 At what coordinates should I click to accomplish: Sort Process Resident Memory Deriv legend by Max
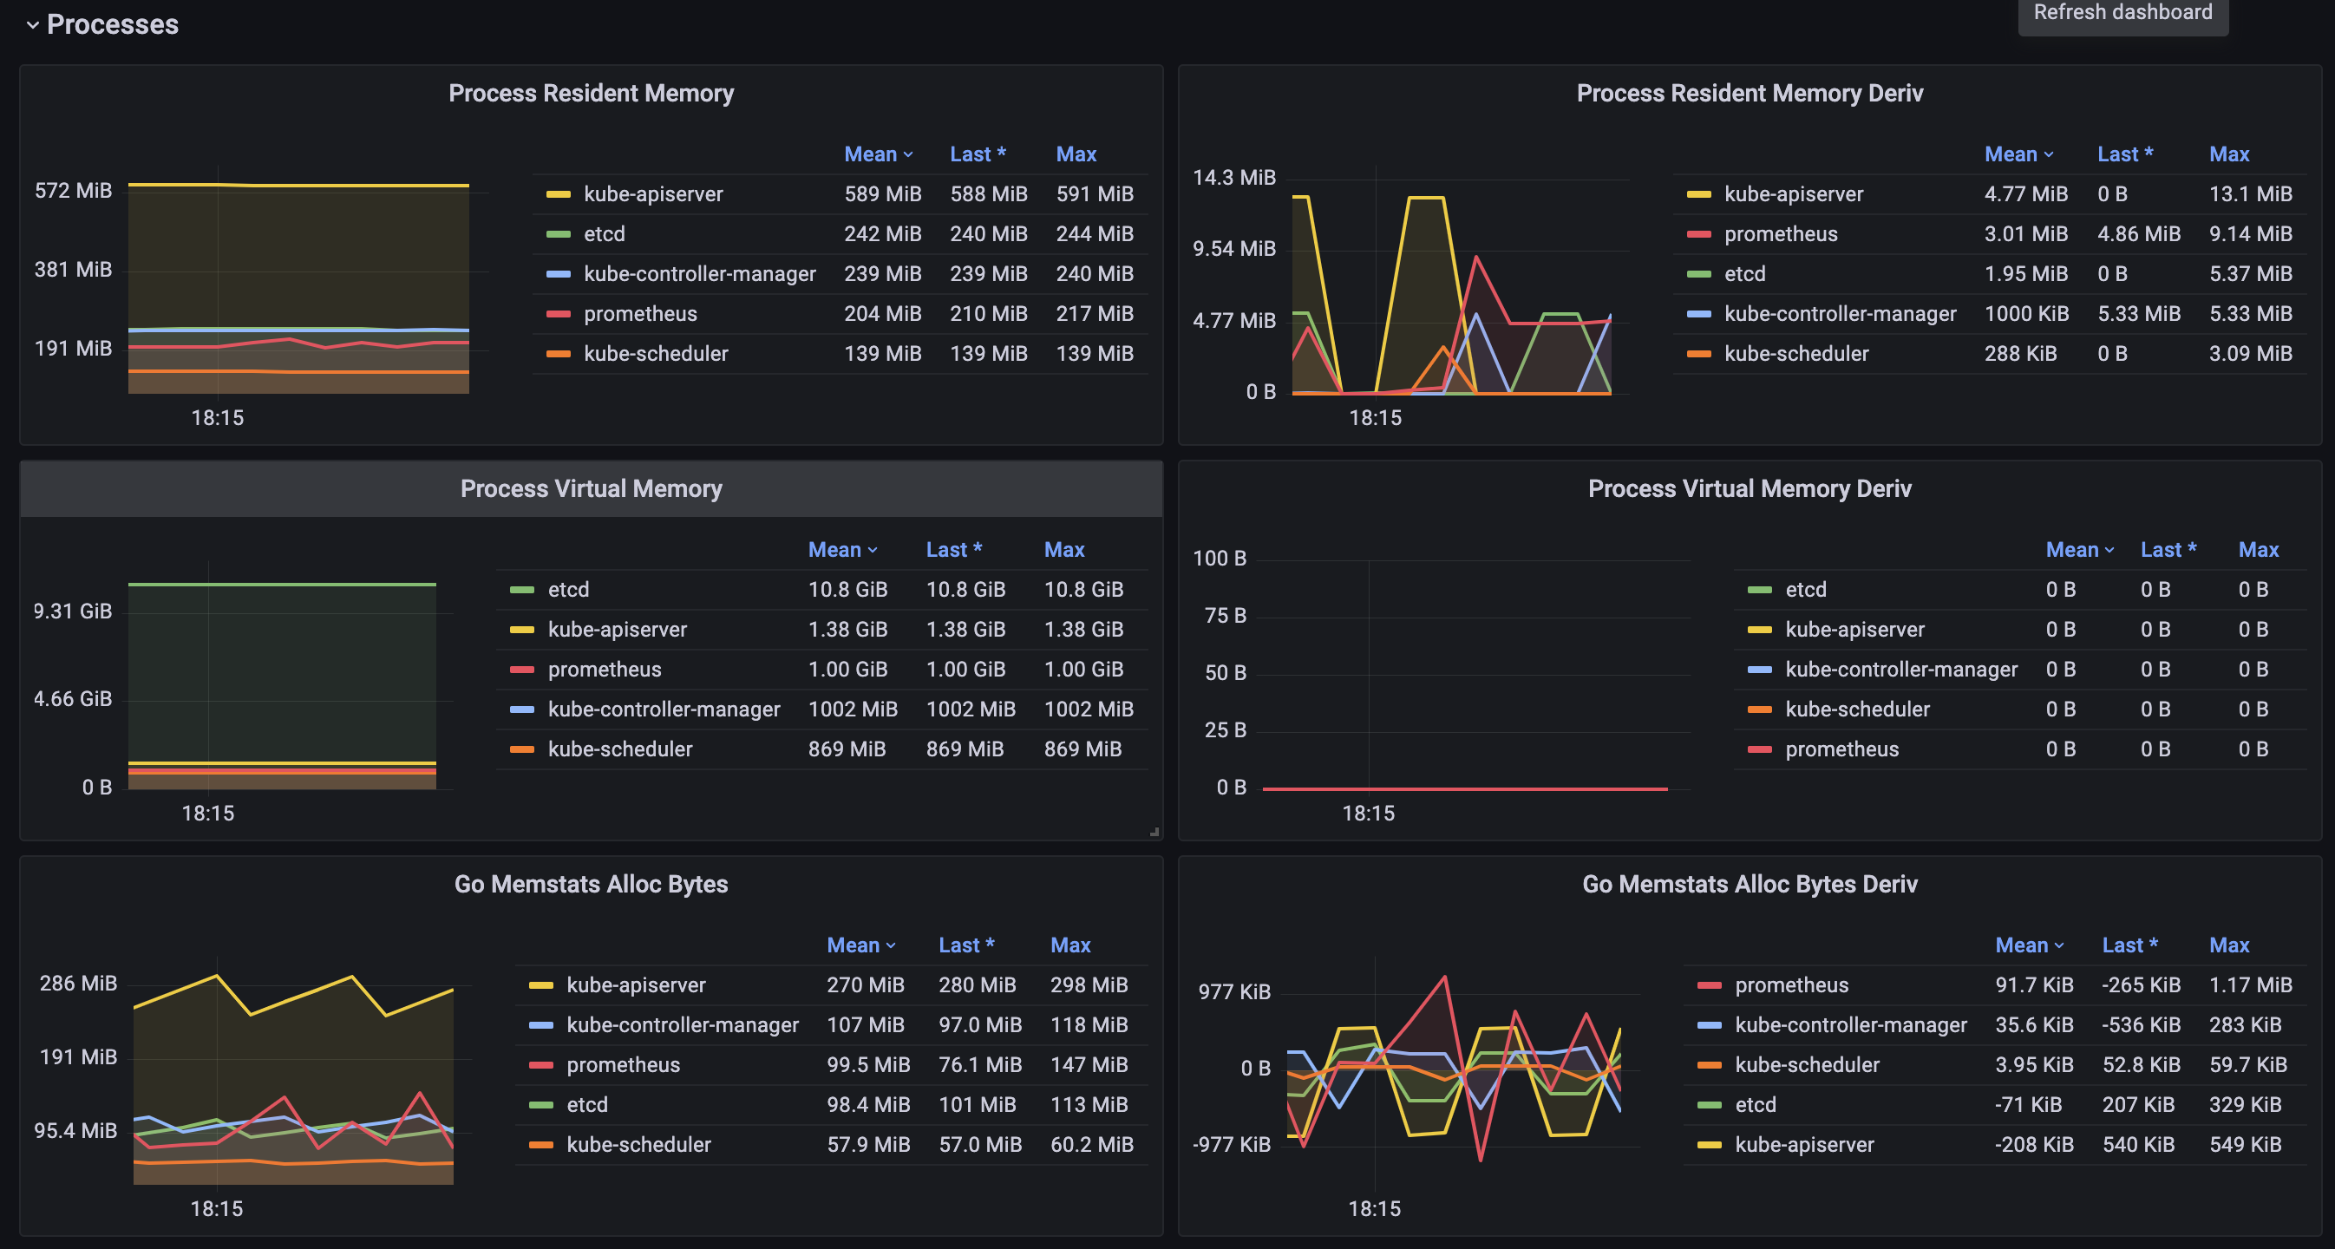pyautogui.click(x=2228, y=154)
